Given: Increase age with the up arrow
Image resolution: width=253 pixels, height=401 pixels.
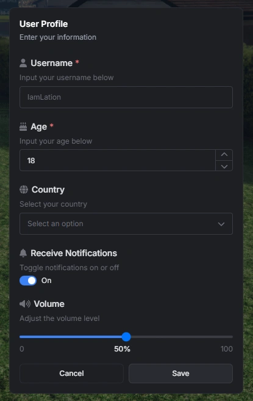Looking at the screenshot, I should pos(224,155).
